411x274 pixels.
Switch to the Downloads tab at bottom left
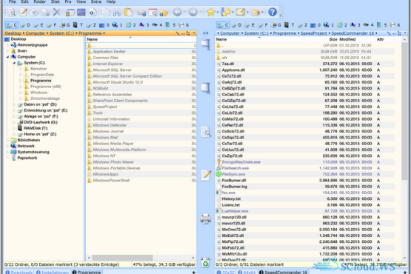(19, 272)
